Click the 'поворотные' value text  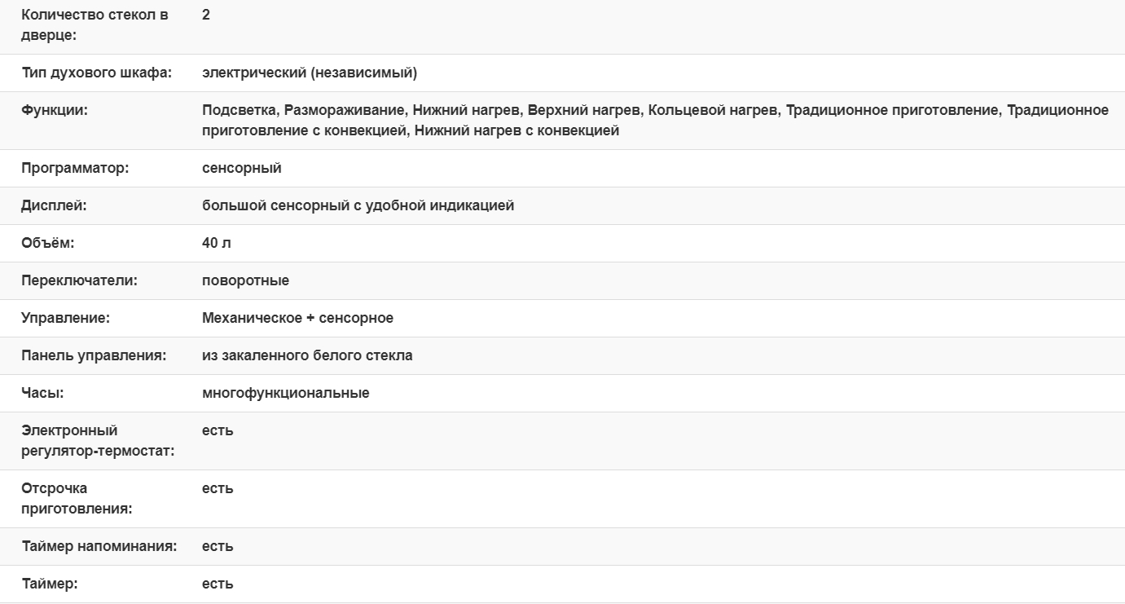pos(245,280)
